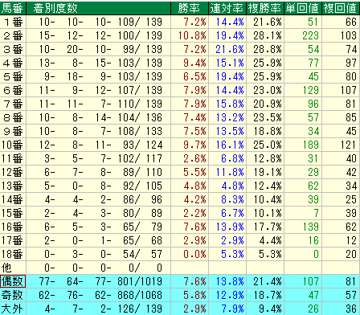Click the 単回値 column header
The width and height of the screenshot is (360, 315).
coord(302,8)
